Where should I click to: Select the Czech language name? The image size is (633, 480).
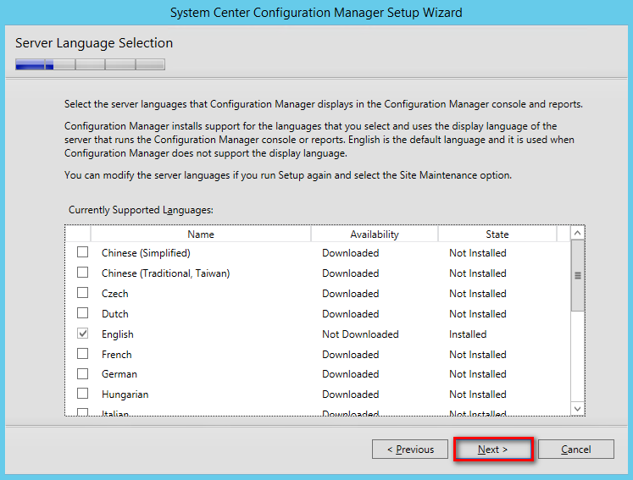click(x=114, y=293)
